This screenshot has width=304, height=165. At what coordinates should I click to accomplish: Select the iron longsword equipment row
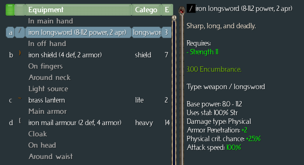coord(89,32)
